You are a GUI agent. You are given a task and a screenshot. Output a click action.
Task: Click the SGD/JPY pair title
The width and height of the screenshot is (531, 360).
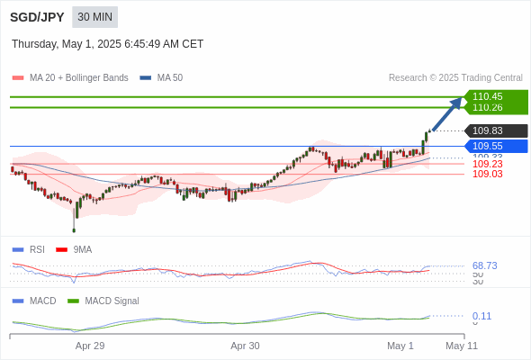37,17
